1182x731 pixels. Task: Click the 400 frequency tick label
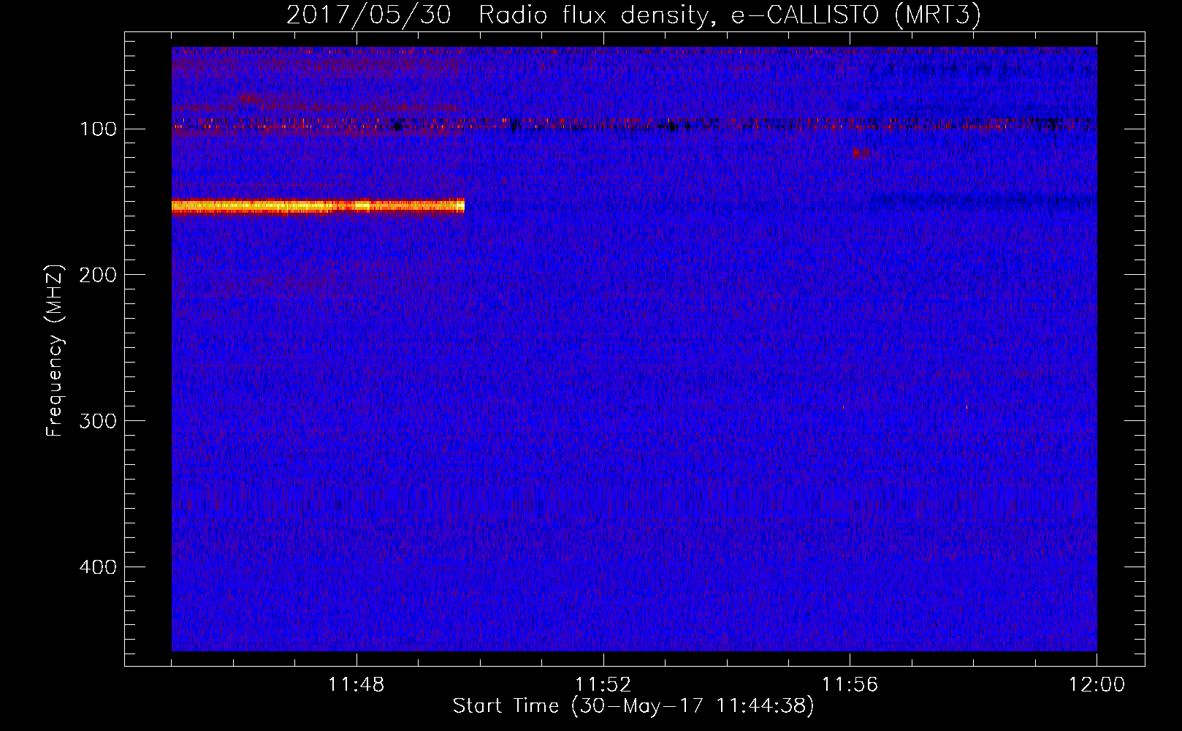98,567
